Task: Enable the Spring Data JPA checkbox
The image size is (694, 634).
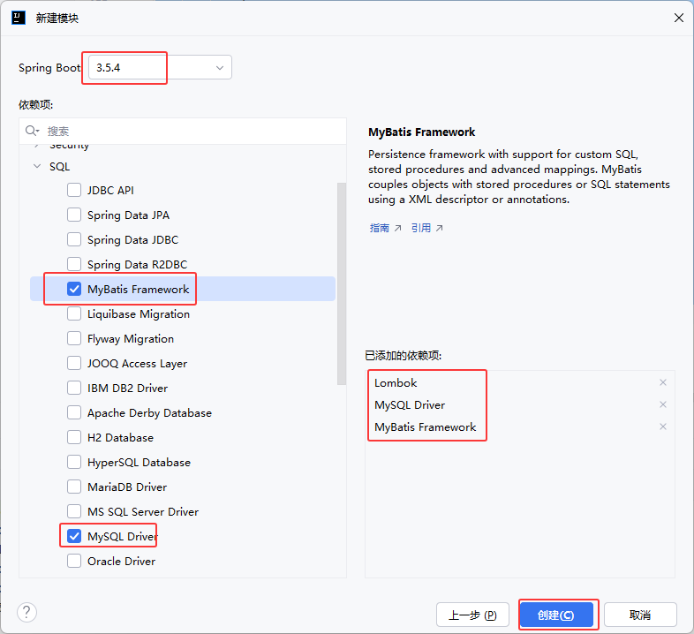Action: point(74,215)
